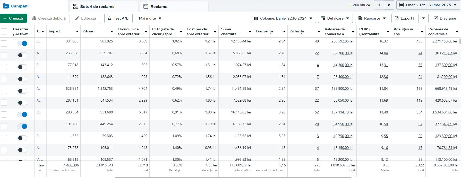Click conversion value 203.592,85 lei
Viewport: 461px width, 178px height.
click(342, 41)
